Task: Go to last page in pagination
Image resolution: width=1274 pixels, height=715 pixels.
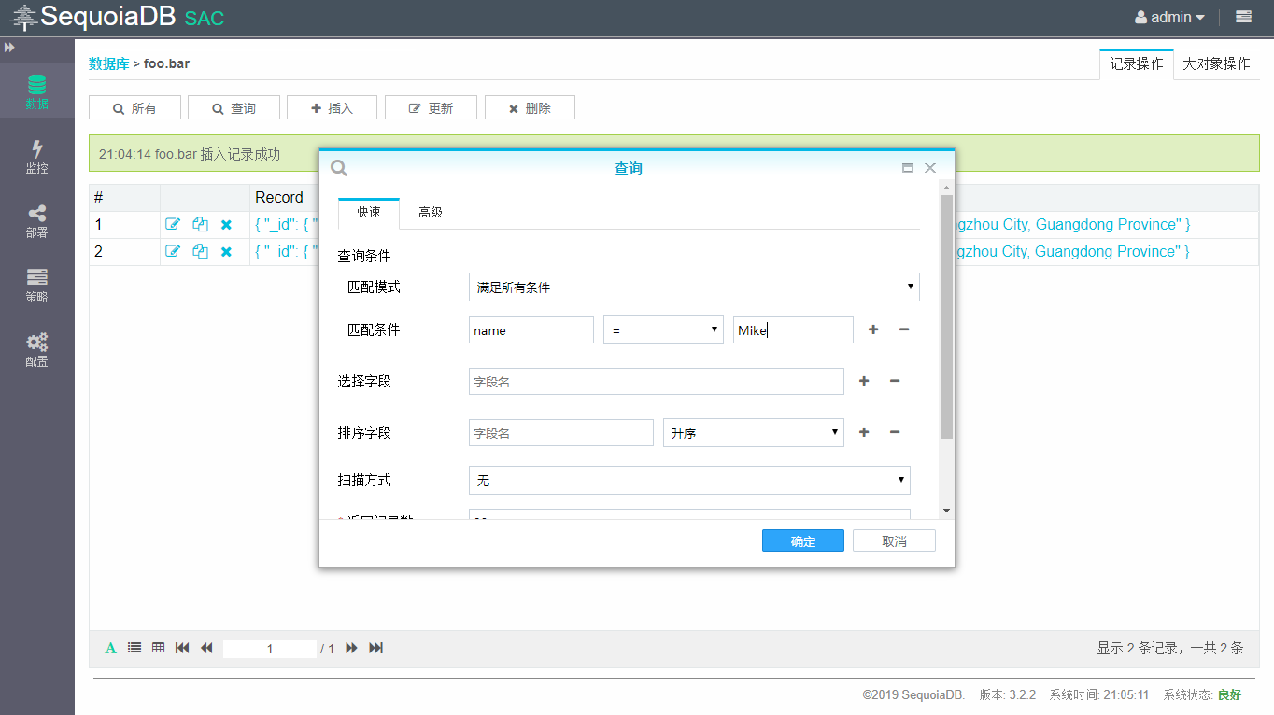Action: pos(376,648)
